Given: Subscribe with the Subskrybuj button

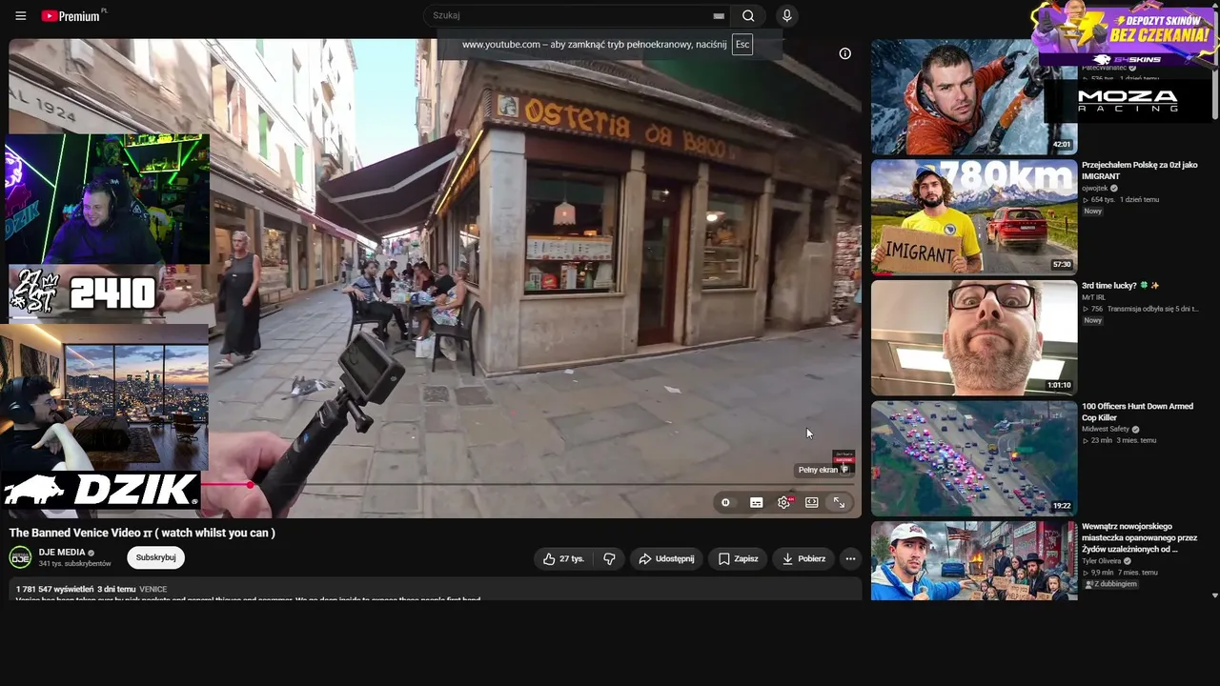Looking at the screenshot, I should click(155, 557).
